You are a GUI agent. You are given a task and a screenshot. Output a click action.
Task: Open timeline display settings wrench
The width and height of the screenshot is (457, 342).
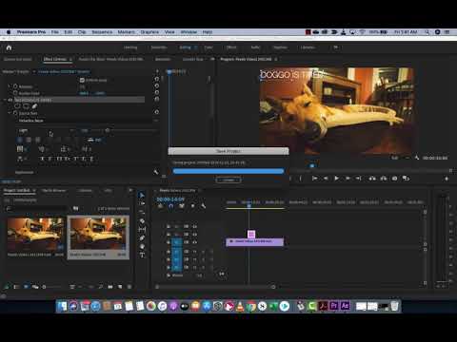pyautogui.click(x=203, y=206)
